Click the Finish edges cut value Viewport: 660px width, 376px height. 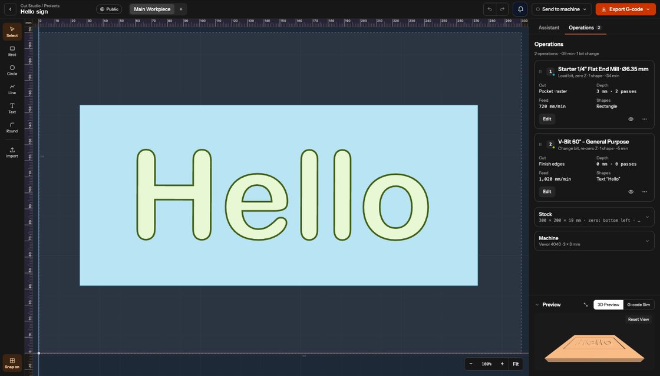pyautogui.click(x=552, y=164)
